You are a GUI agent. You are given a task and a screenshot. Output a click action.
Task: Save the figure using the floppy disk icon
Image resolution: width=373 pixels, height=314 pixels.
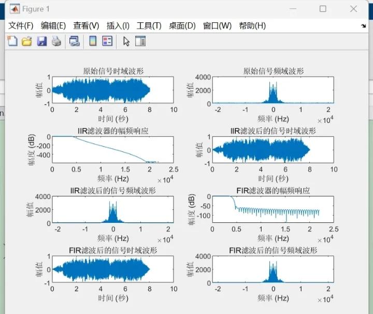(x=41, y=41)
